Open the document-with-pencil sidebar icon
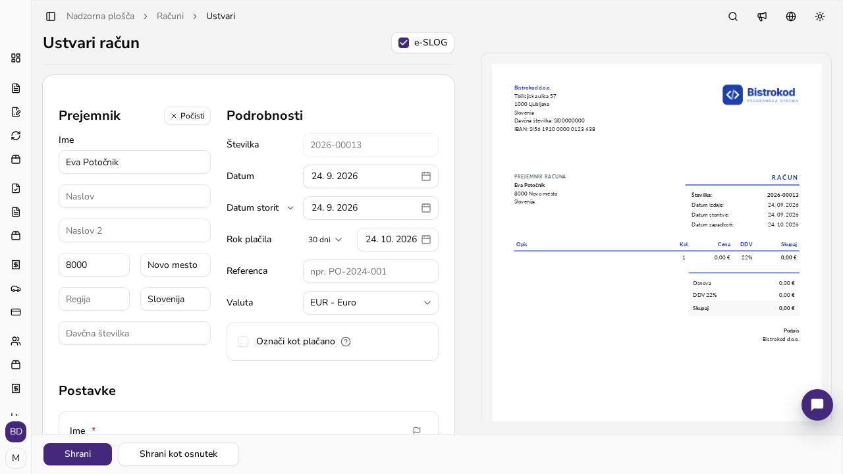This screenshot has height=474, width=843. click(x=16, y=112)
